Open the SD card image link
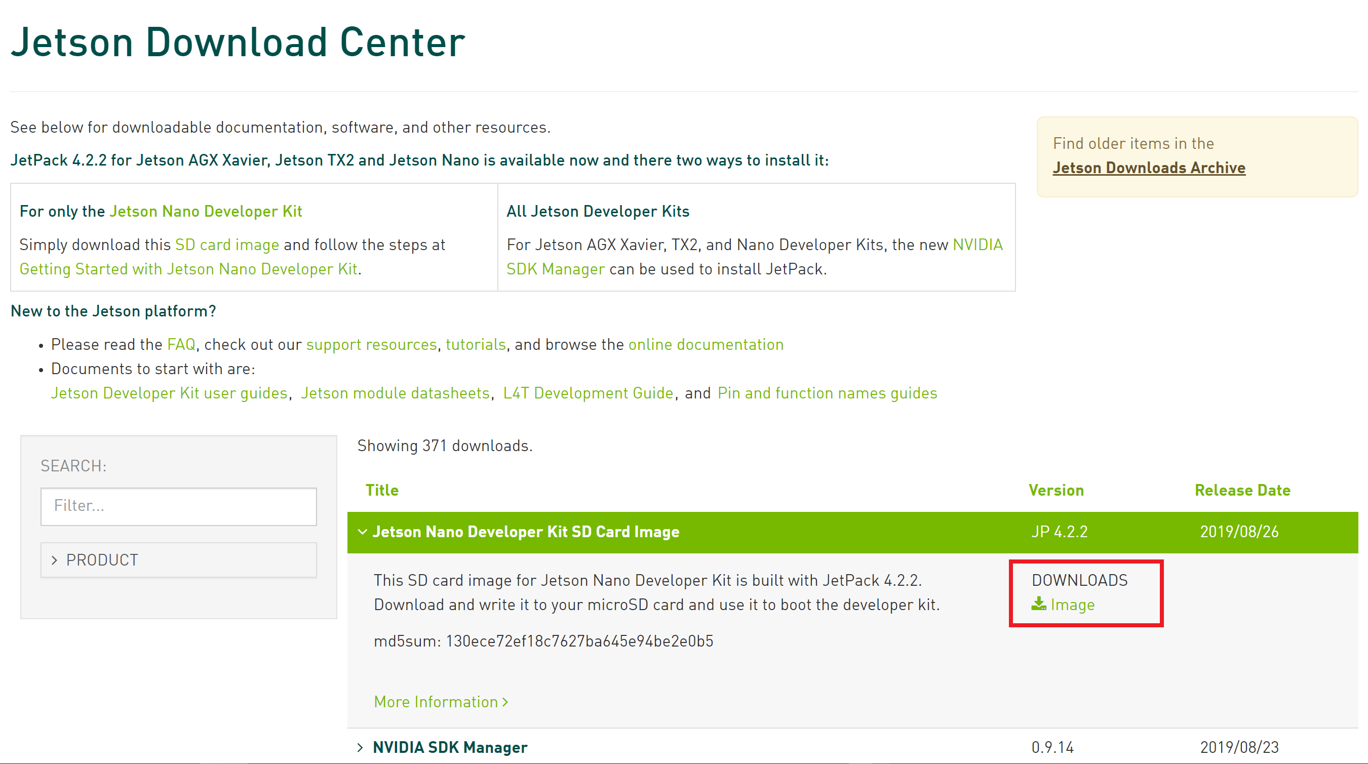Screen dimensions: 1368x764 (227, 245)
